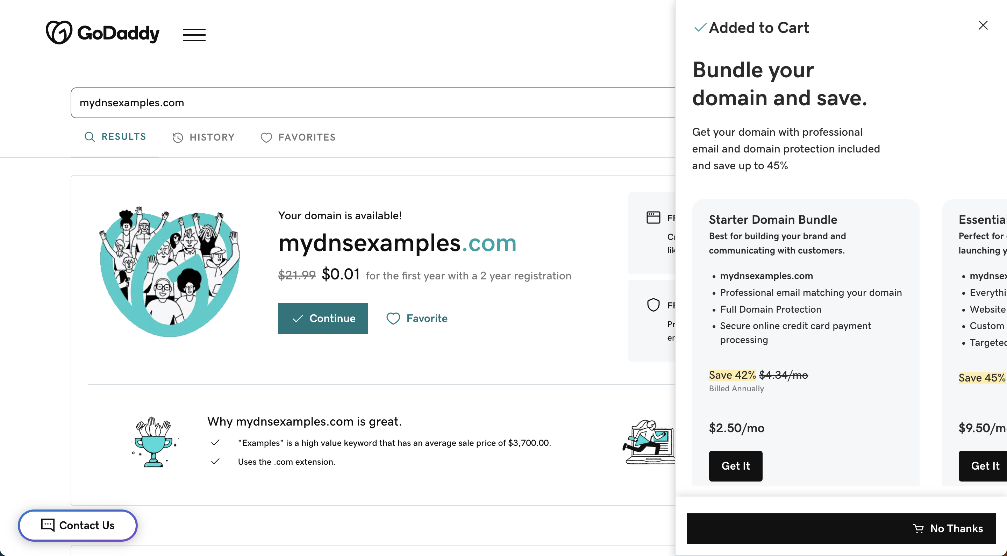Click the history clock icon
The image size is (1007, 556).
[x=178, y=138]
